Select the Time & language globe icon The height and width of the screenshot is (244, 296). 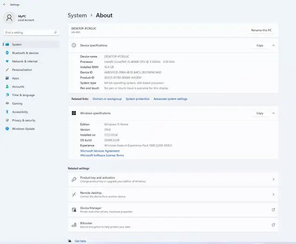click(x=7, y=95)
